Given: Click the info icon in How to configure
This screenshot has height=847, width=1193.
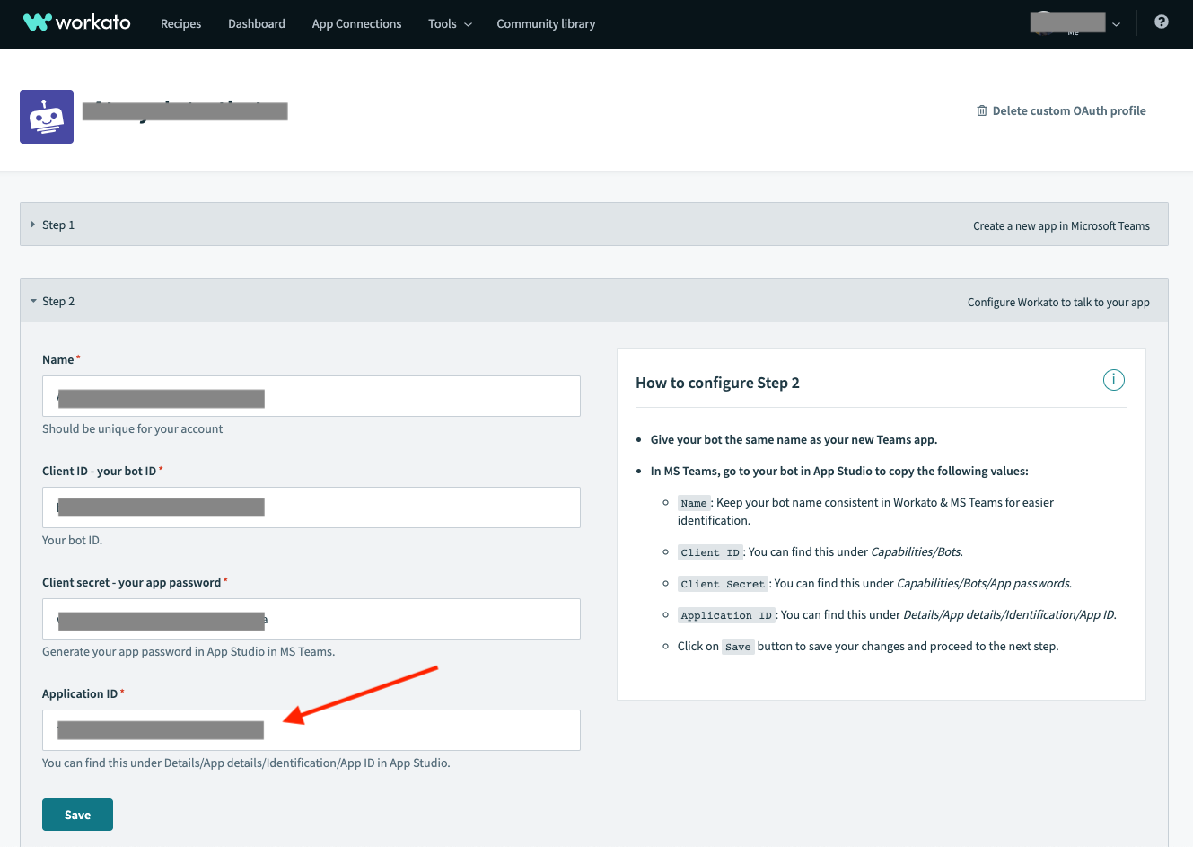Looking at the screenshot, I should pos(1113,380).
